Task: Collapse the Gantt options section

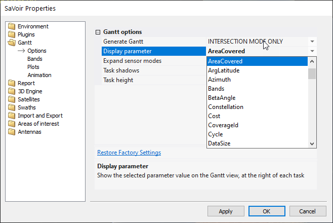Action: point(98,32)
